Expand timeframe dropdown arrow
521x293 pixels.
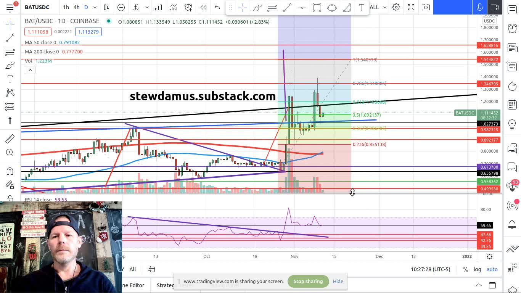95,7
